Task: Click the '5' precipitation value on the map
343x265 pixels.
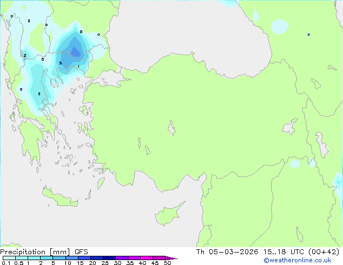Action: click(x=61, y=63)
